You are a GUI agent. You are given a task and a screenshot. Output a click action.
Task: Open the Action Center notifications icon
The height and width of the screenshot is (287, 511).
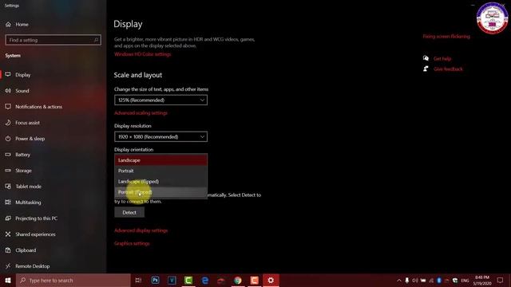[501, 280]
